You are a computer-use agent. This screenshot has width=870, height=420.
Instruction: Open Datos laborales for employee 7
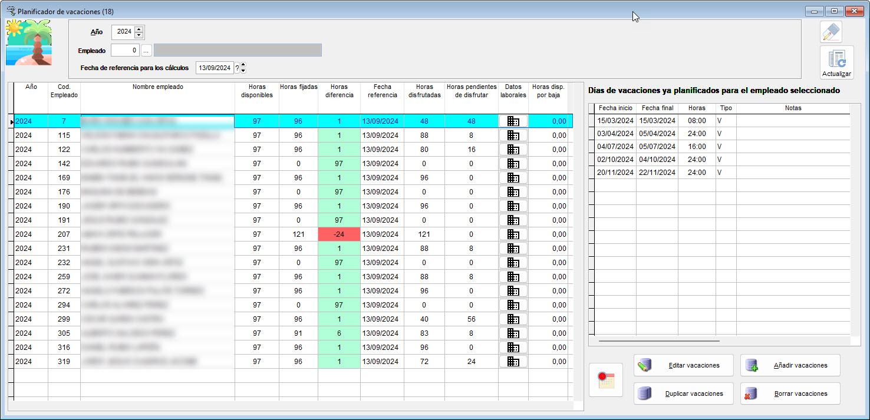[x=513, y=121]
